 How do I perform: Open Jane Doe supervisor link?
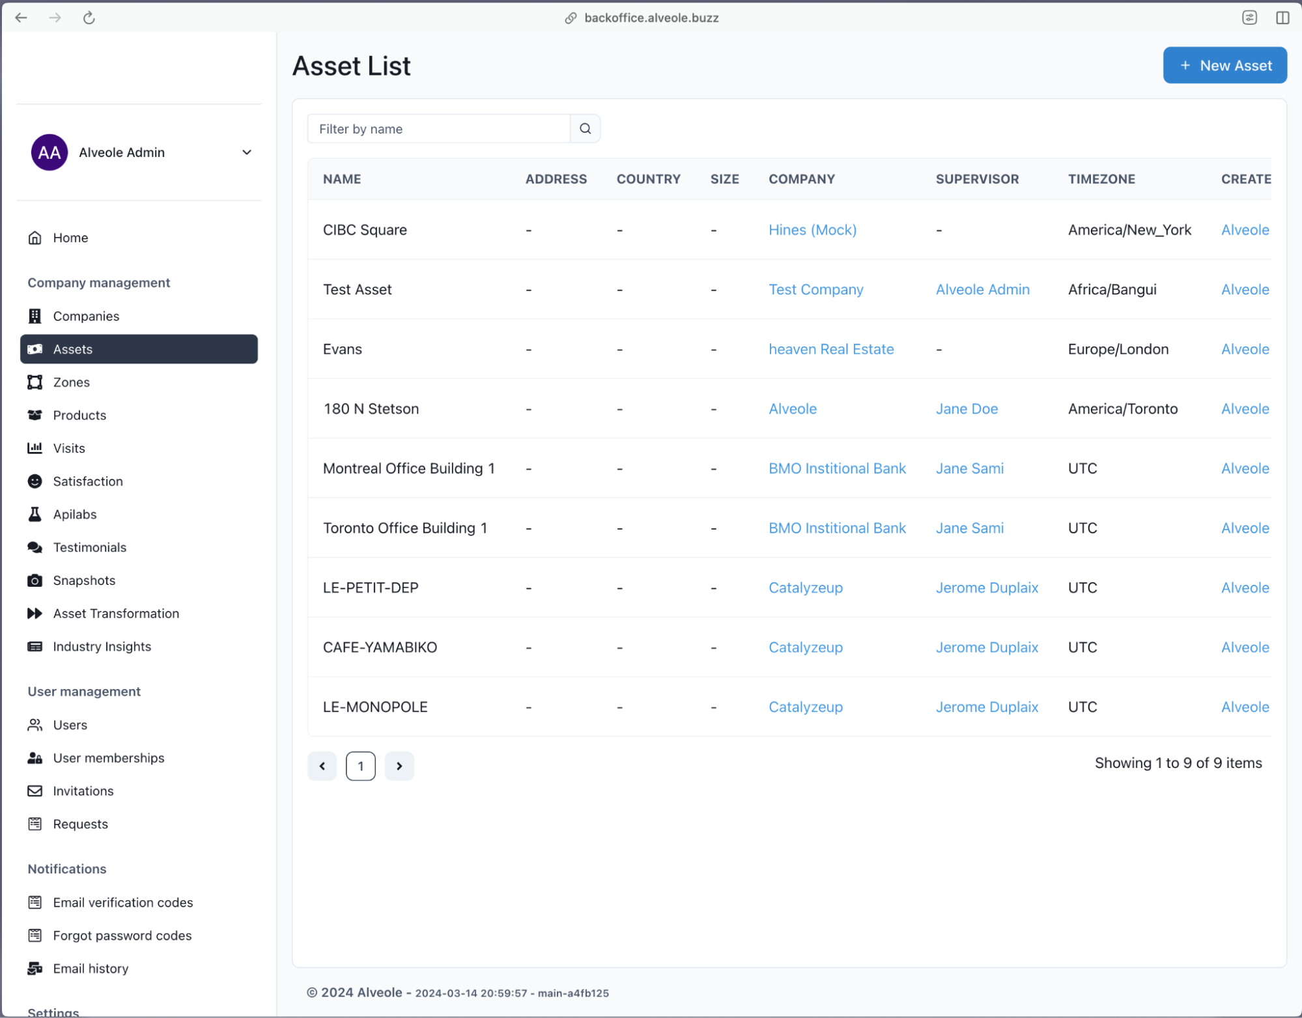tap(967, 409)
